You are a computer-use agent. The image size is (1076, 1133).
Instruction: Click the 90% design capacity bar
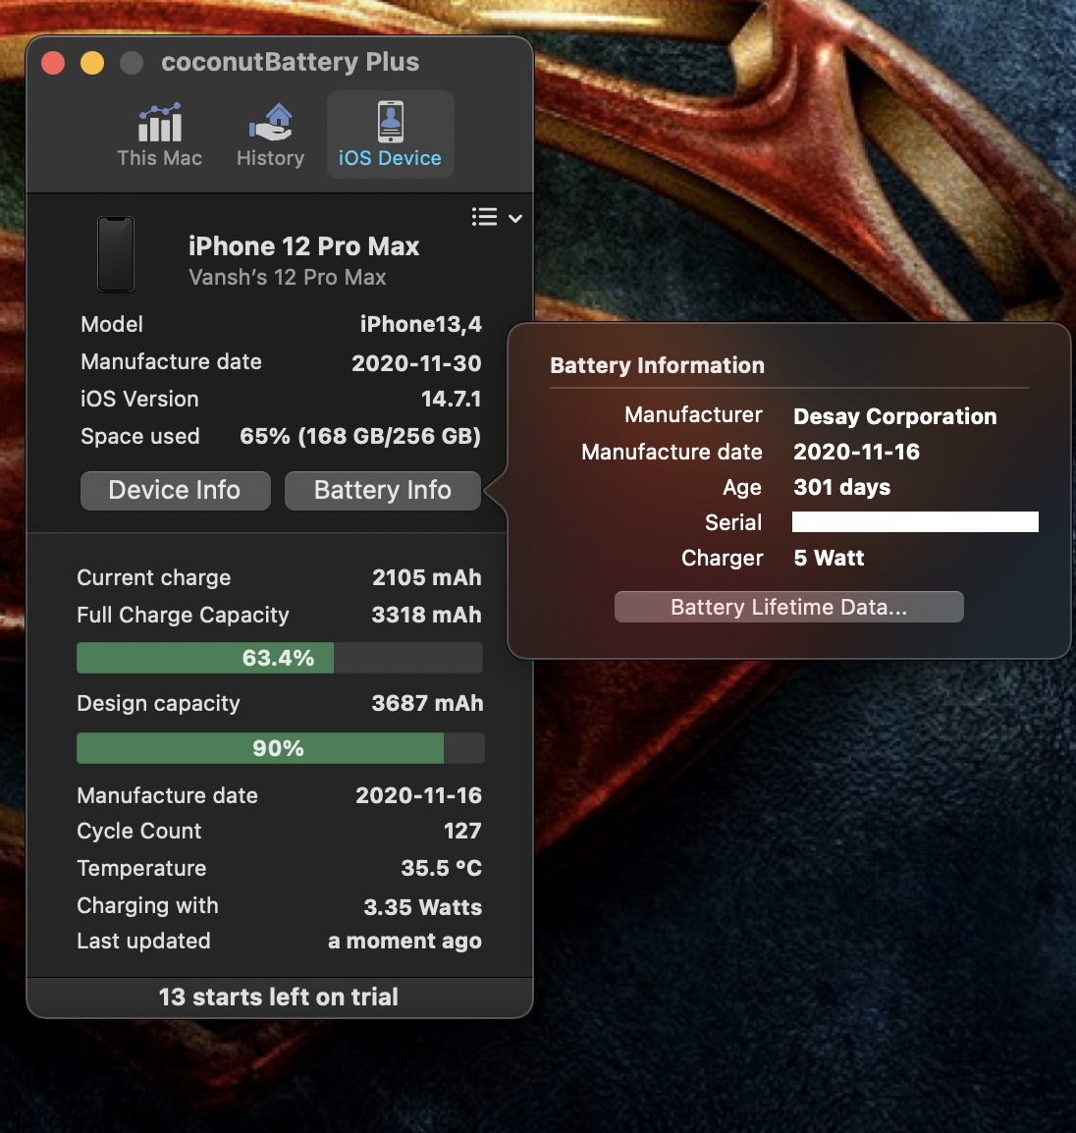[x=280, y=748]
